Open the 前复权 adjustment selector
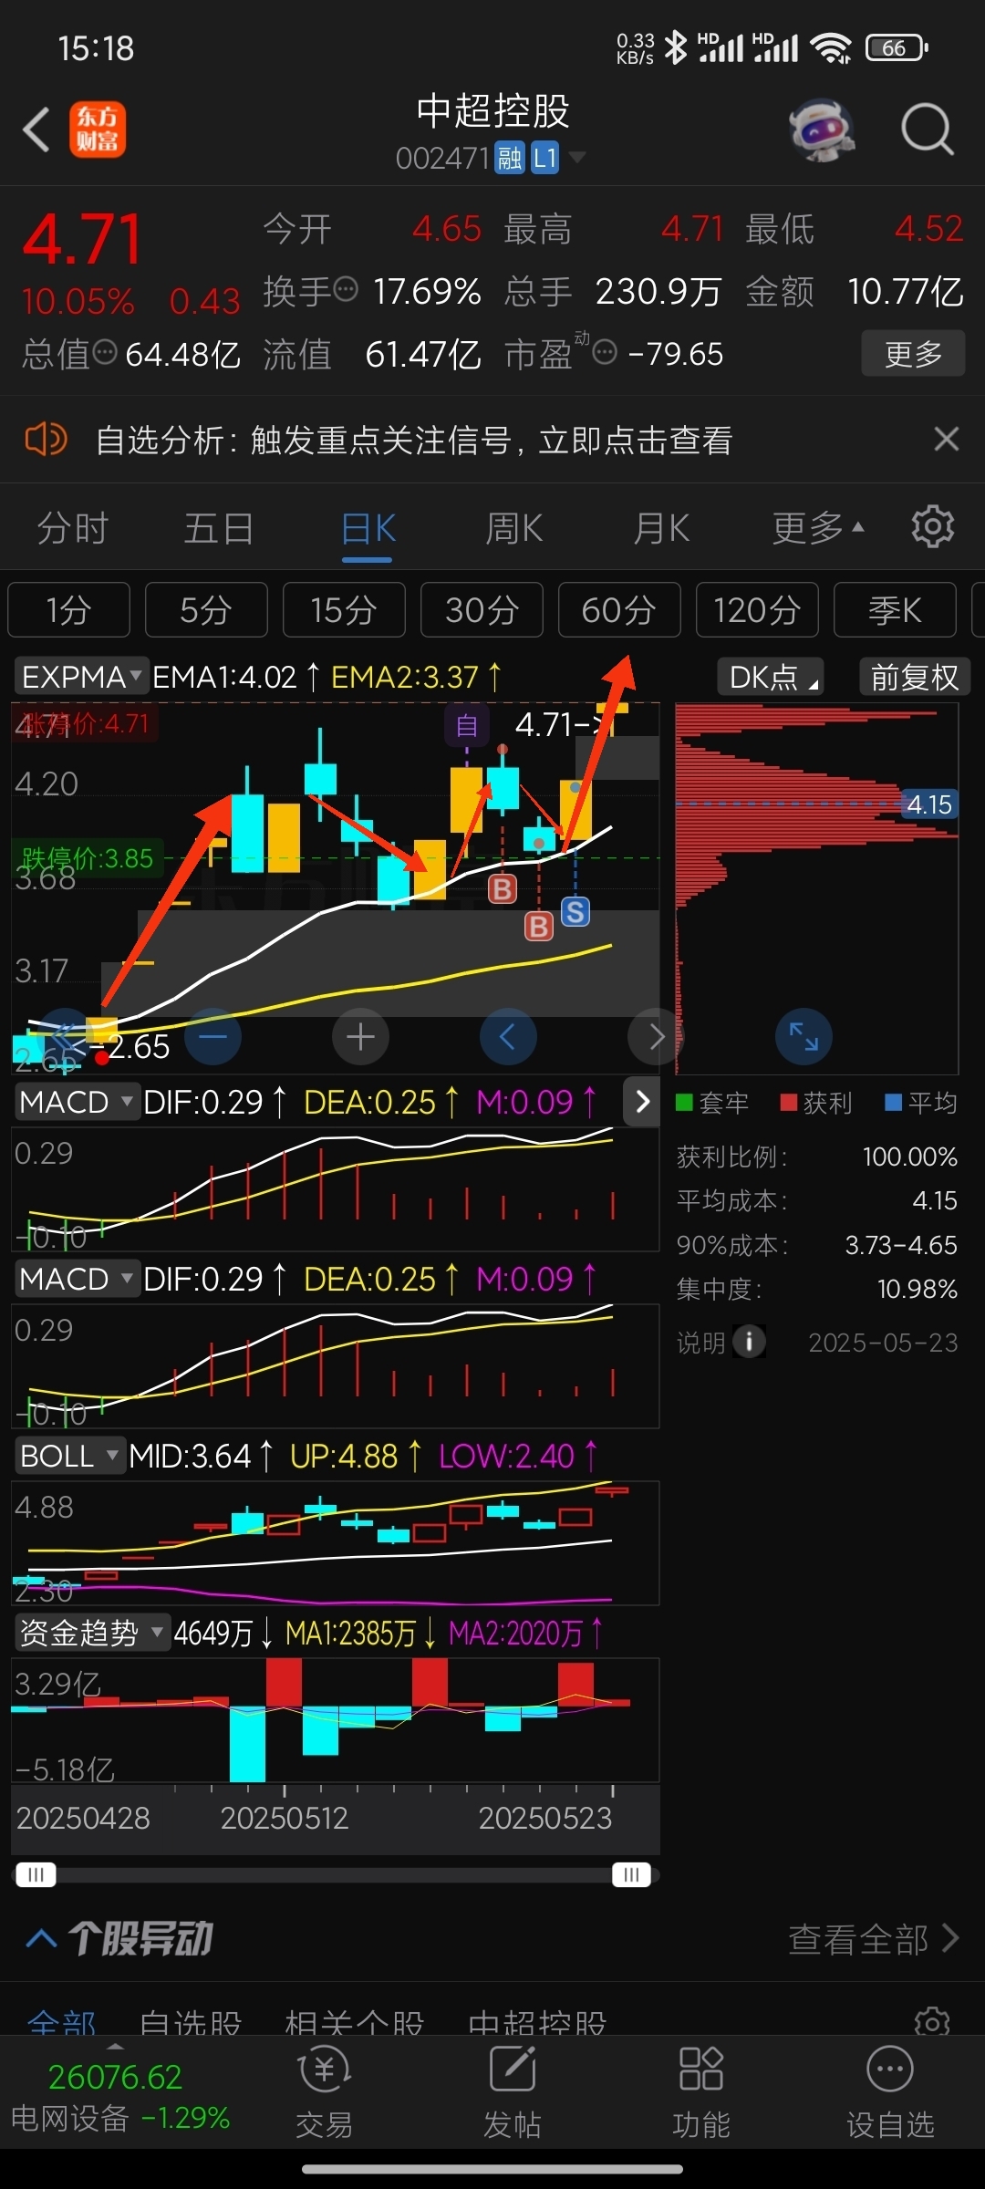This screenshot has width=985, height=2189. pos(915,677)
